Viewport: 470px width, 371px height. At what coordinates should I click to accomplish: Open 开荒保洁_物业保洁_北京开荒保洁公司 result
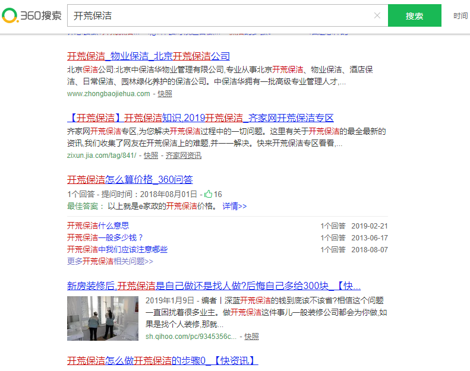click(x=149, y=56)
